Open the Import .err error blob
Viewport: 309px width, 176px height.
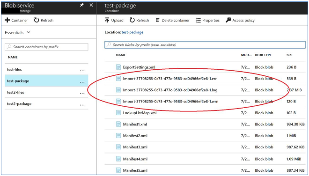[x=169, y=79]
